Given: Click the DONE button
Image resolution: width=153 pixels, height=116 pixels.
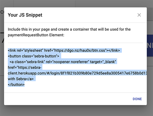Looking at the screenshot, I should [137, 99].
